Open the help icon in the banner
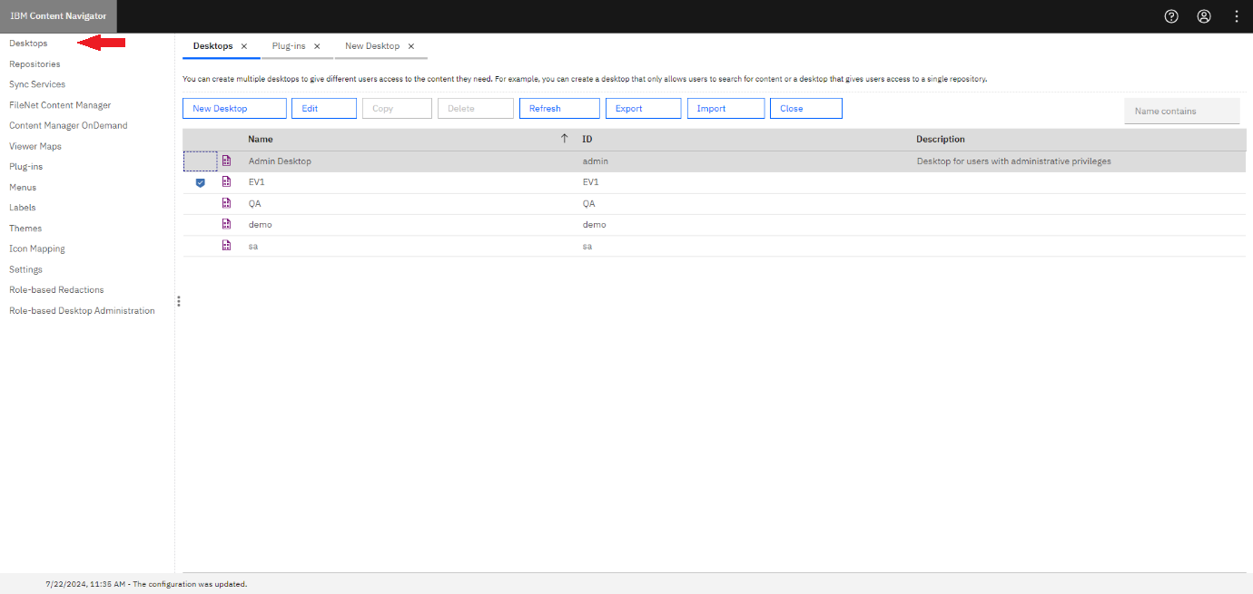 pyautogui.click(x=1170, y=15)
